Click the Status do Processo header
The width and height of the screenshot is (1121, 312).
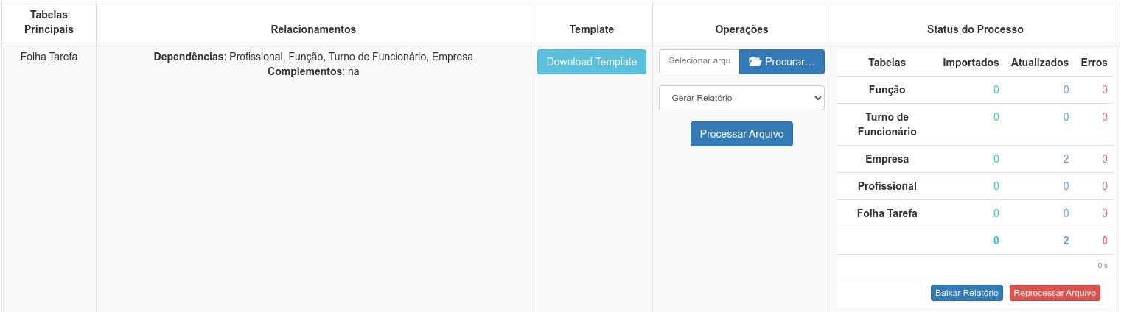tap(974, 29)
